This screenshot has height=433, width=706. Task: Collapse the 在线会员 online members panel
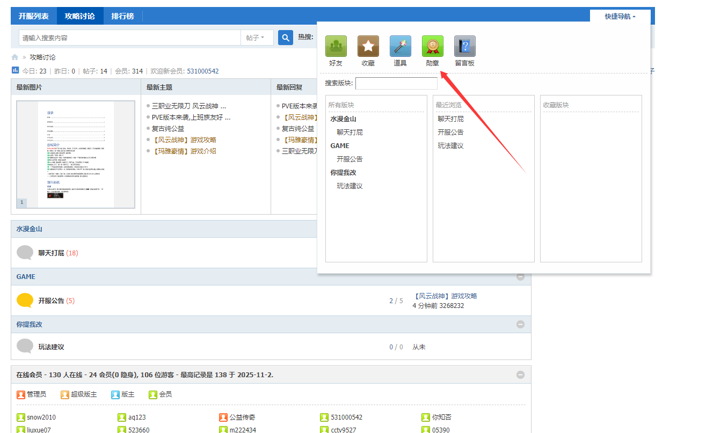click(520, 375)
